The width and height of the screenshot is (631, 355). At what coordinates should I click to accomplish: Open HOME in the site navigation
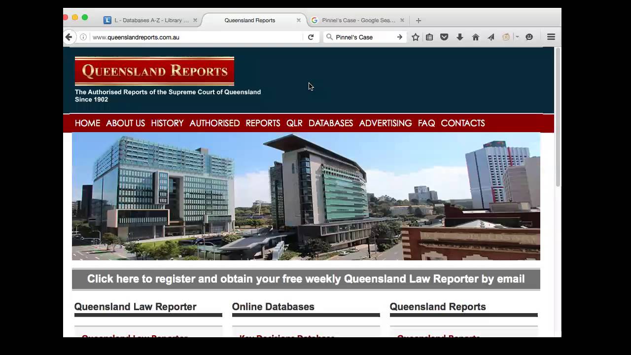[x=87, y=123]
